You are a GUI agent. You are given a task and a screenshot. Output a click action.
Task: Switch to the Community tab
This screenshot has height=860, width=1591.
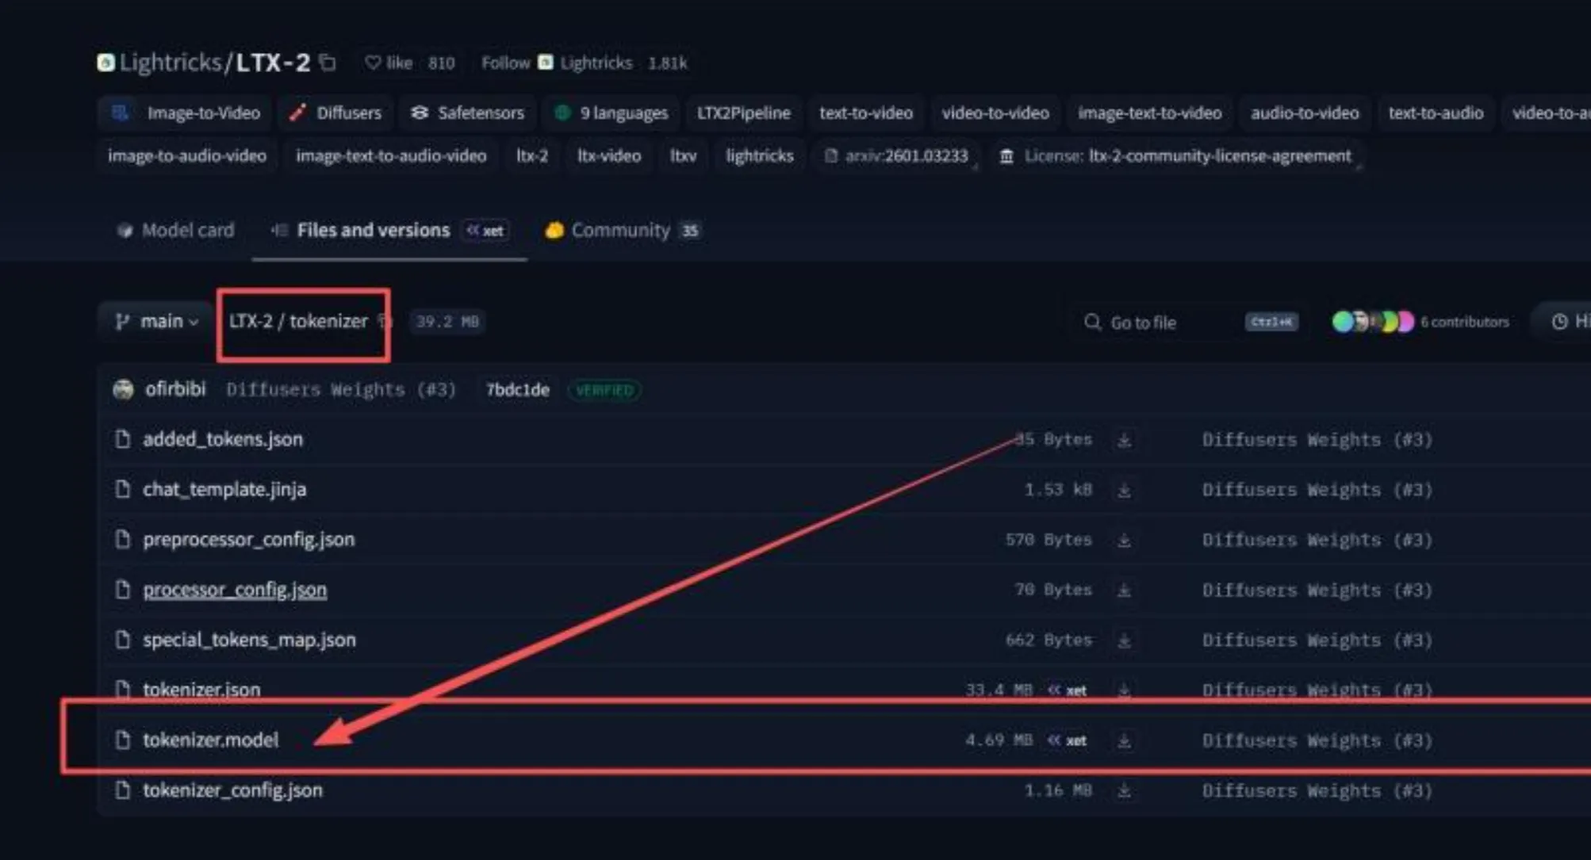(622, 231)
